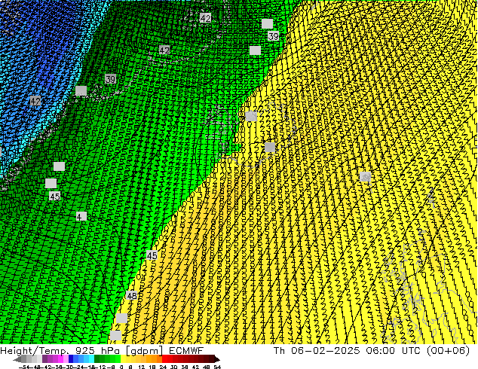This screenshot has width=478, height=369.
Task: Click the '-30' value on the legend scale
Action: [x=69, y=367]
